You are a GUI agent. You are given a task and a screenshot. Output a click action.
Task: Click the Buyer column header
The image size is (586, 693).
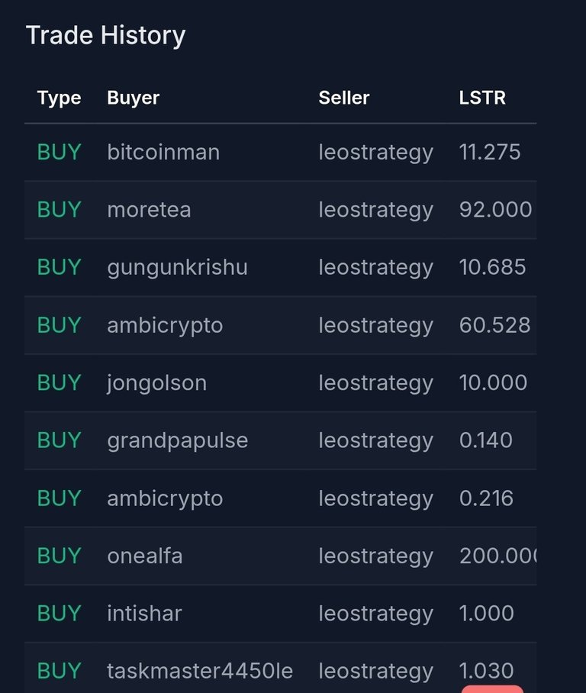133,98
